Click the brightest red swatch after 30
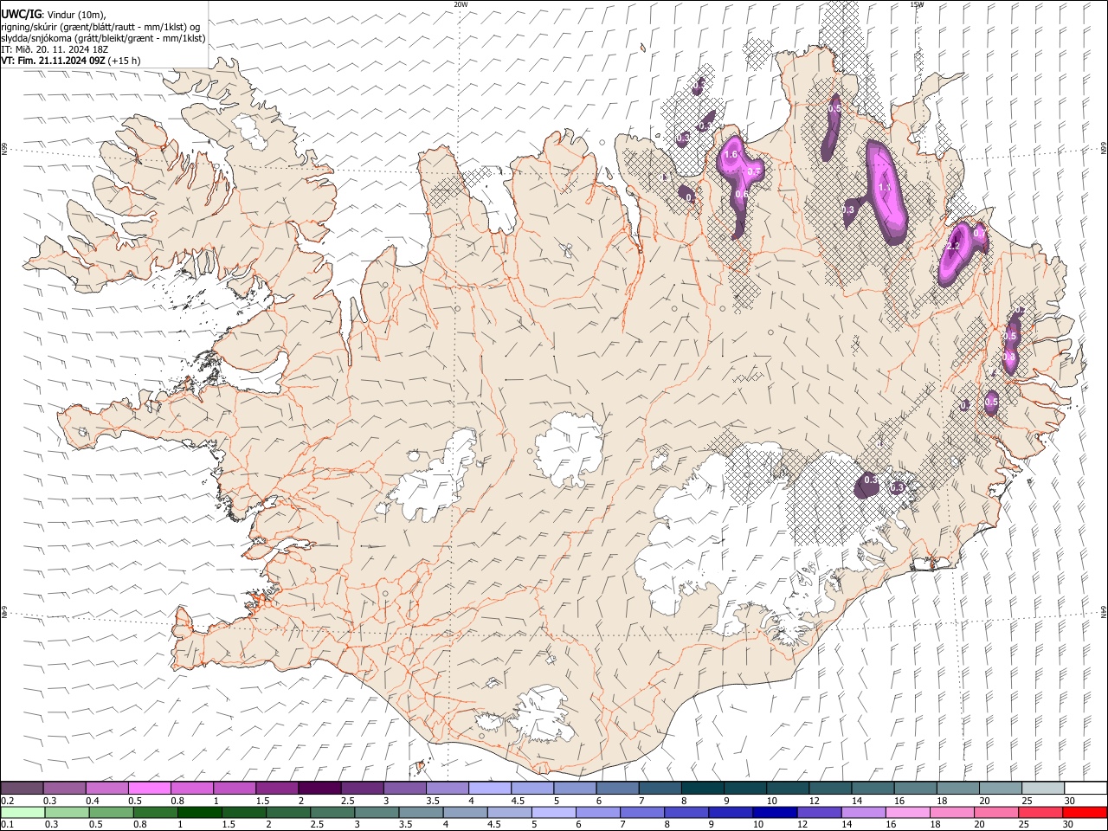 pos(1084,812)
